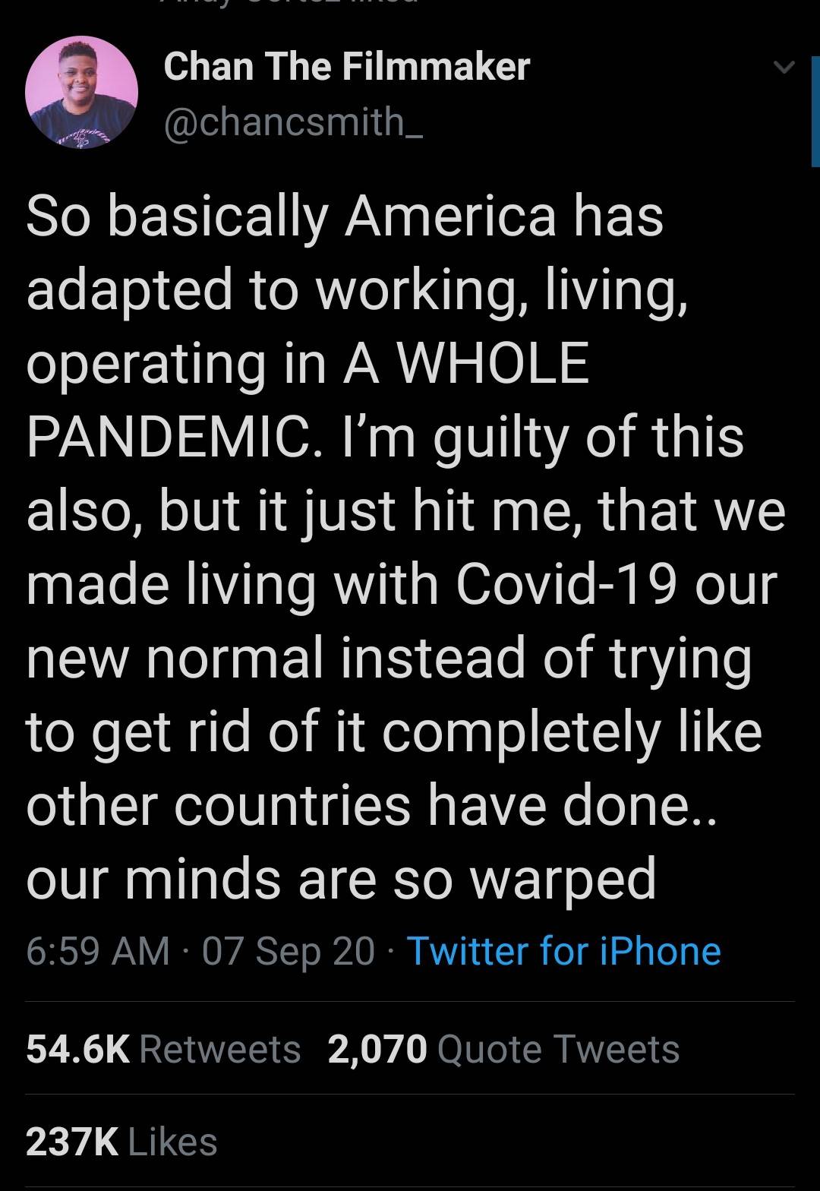Select the 07 Sep 20 date

tap(289, 951)
